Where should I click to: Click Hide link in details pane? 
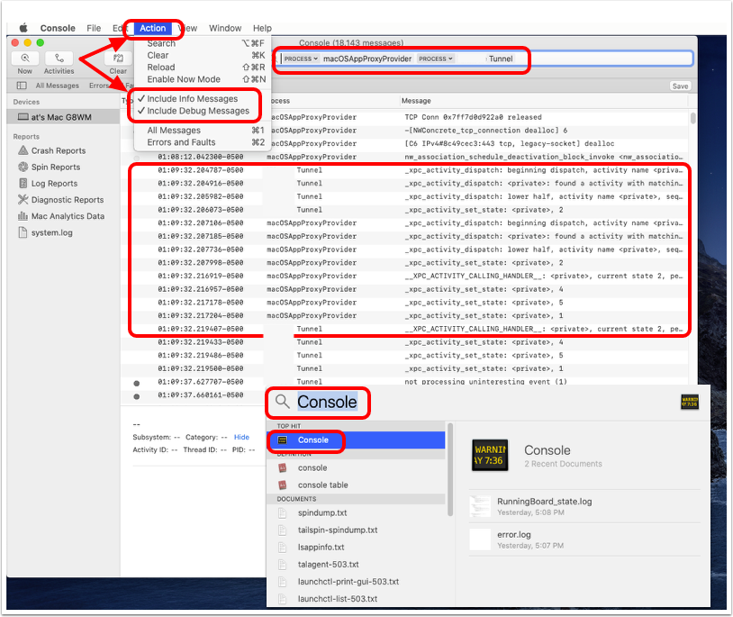241,437
